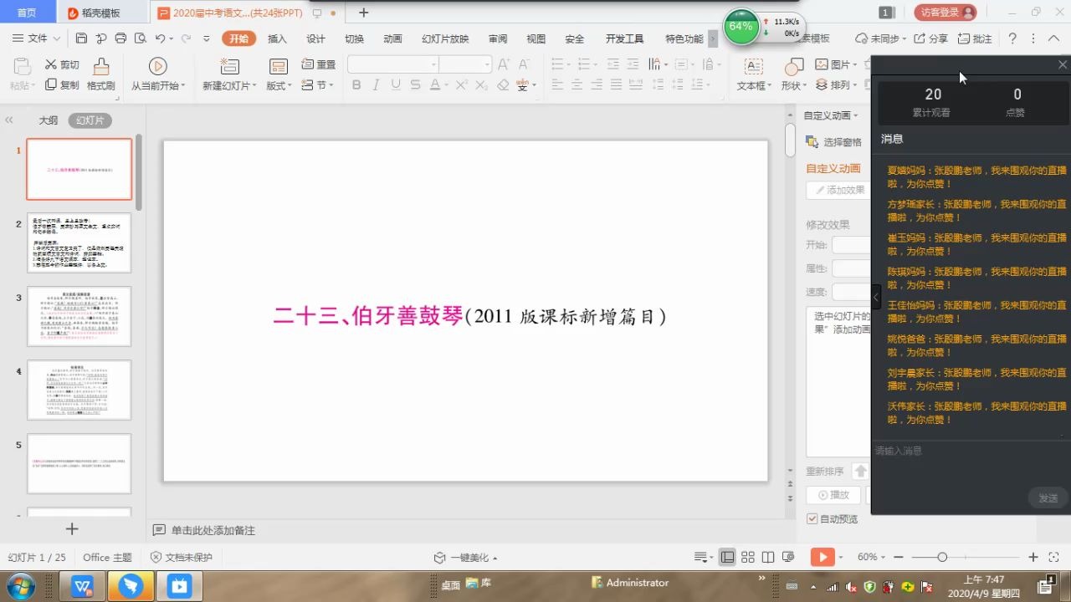The height and width of the screenshot is (602, 1071).
Task: Open the font size combo box
Action: pyautogui.click(x=465, y=64)
